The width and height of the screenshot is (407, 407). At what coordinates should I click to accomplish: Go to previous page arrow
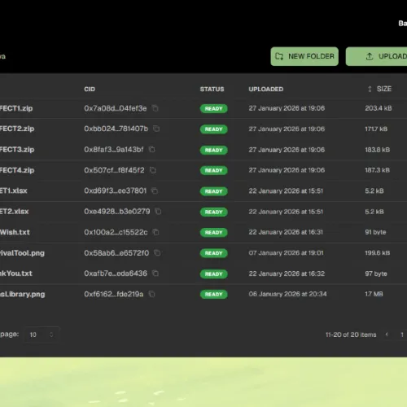[x=387, y=335]
